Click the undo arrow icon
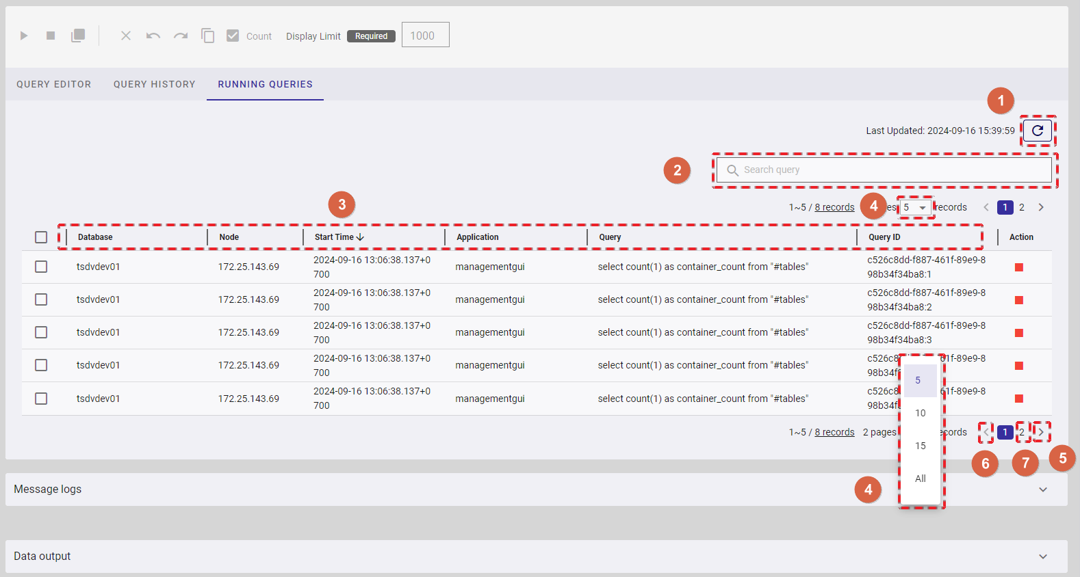Screen dimensions: 1080x577 [x=153, y=36]
